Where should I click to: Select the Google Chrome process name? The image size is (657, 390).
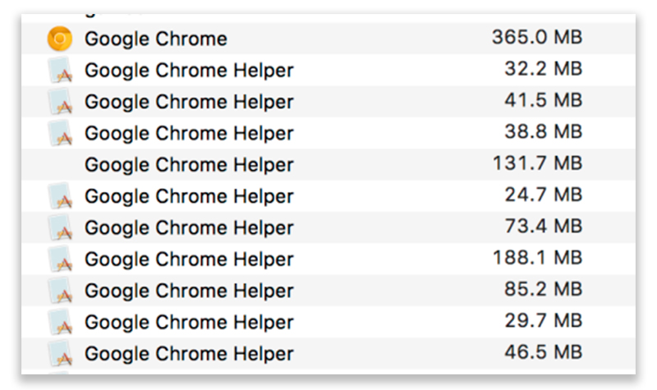click(156, 39)
